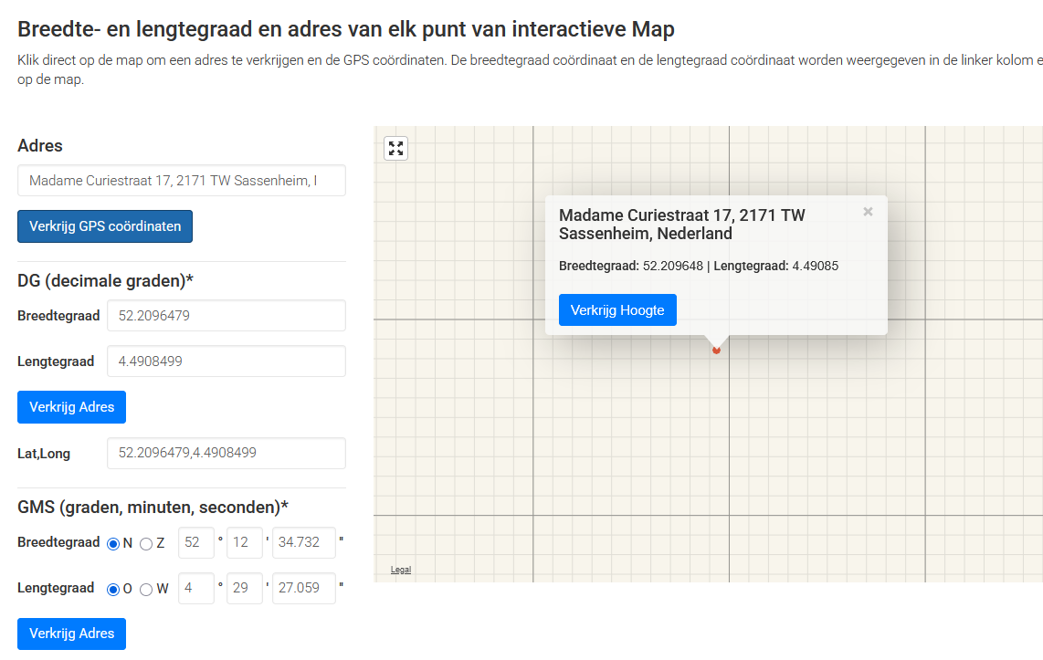Edit the latitude degrees field showing 52
Viewport: 1043px width, 660px height.
pyautogui.click(x=195, y=542)
